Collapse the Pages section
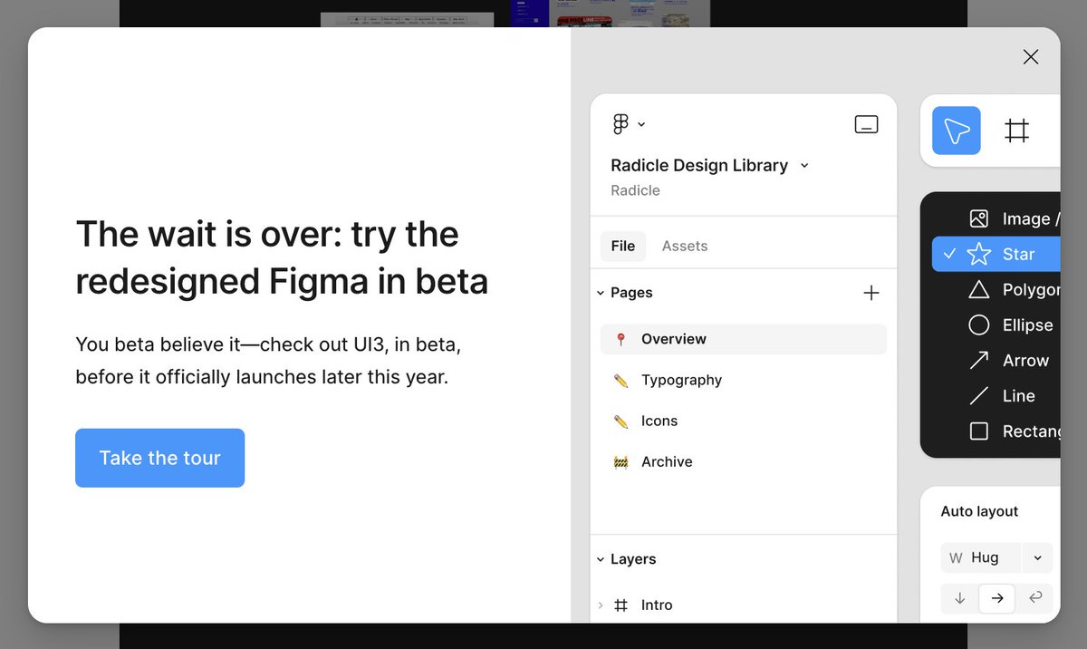The image size is (1087, 649). 601,293
